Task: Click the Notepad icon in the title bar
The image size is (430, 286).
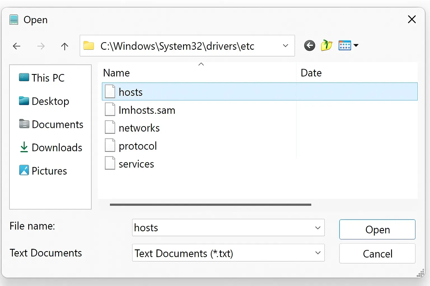Action: [14, 20]
